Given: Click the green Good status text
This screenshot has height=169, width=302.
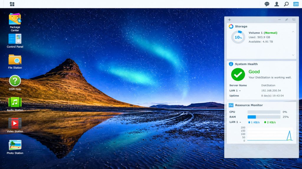Looking at the screenshot, I should [254, 72].
